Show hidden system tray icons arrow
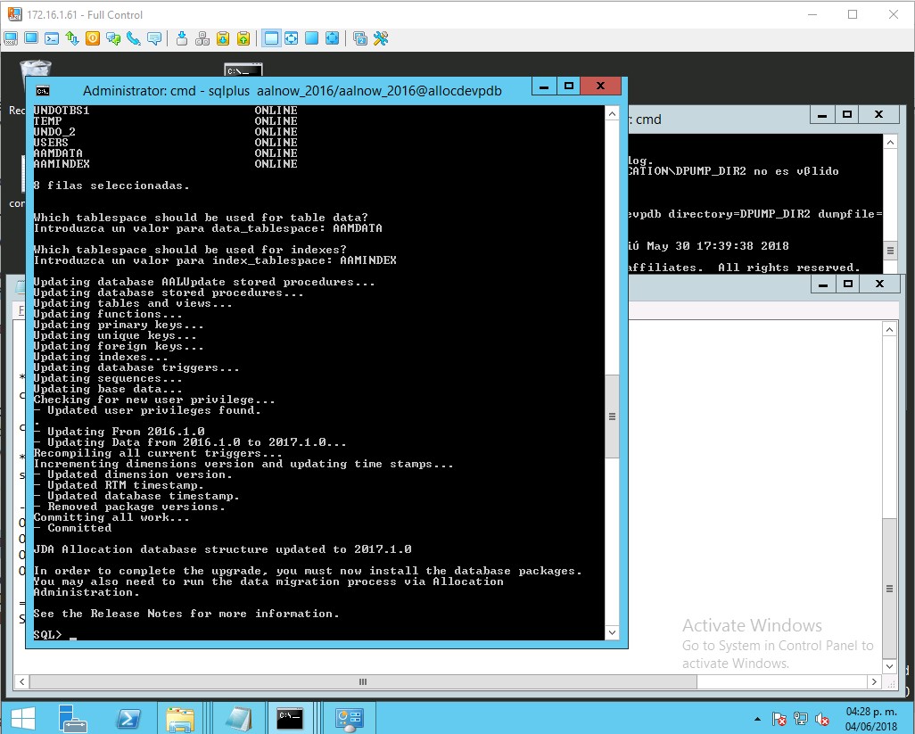This screenshot has height=734, width=915. 758,718
